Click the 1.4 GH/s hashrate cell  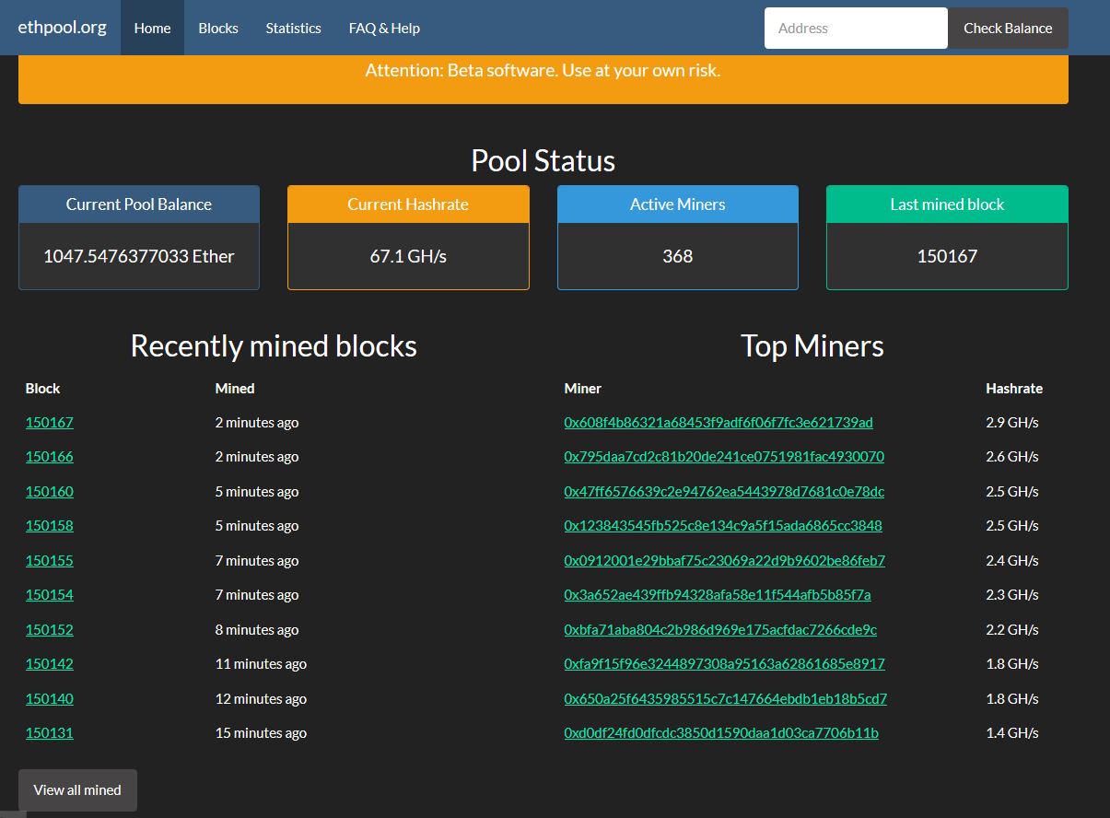(1012, 733)
